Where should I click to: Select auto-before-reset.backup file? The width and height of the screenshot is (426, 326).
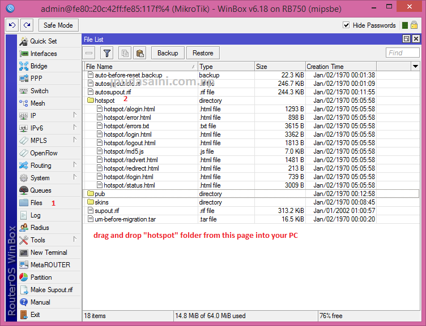(251, 75)
